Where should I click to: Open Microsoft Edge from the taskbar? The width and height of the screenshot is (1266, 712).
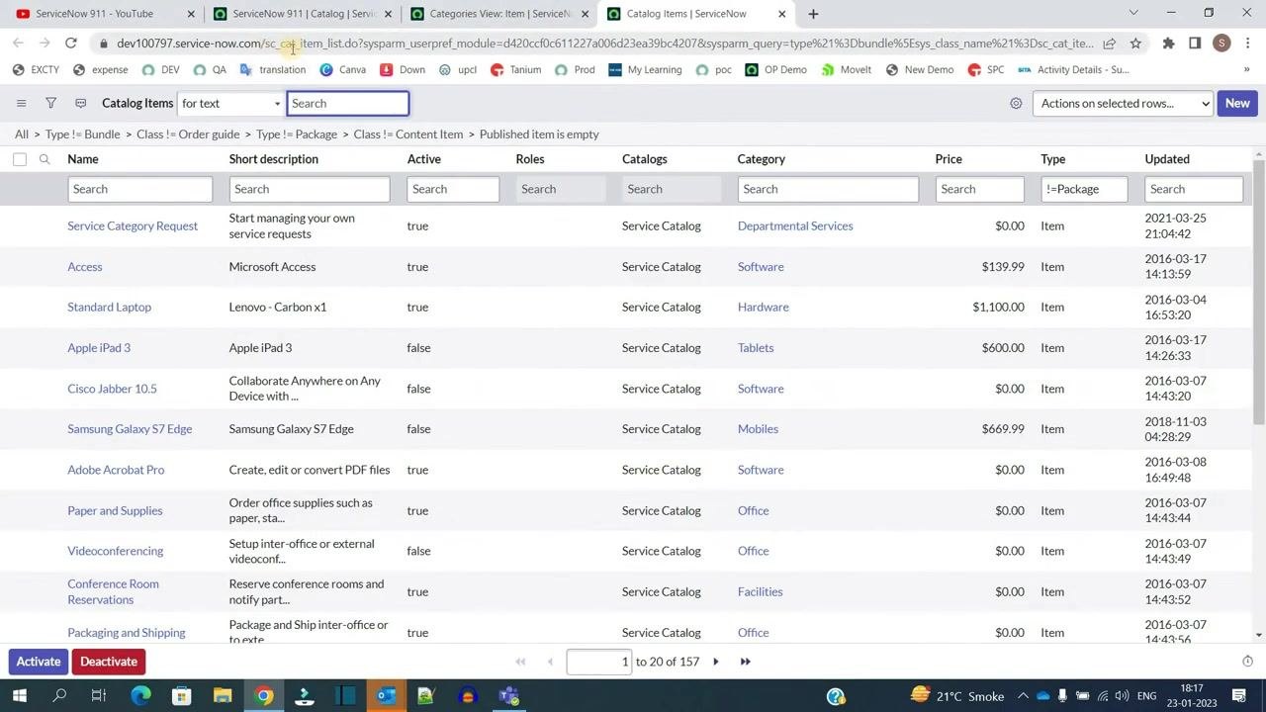click(140, 696)
